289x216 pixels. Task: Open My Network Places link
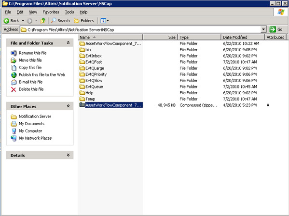point(35,138)
